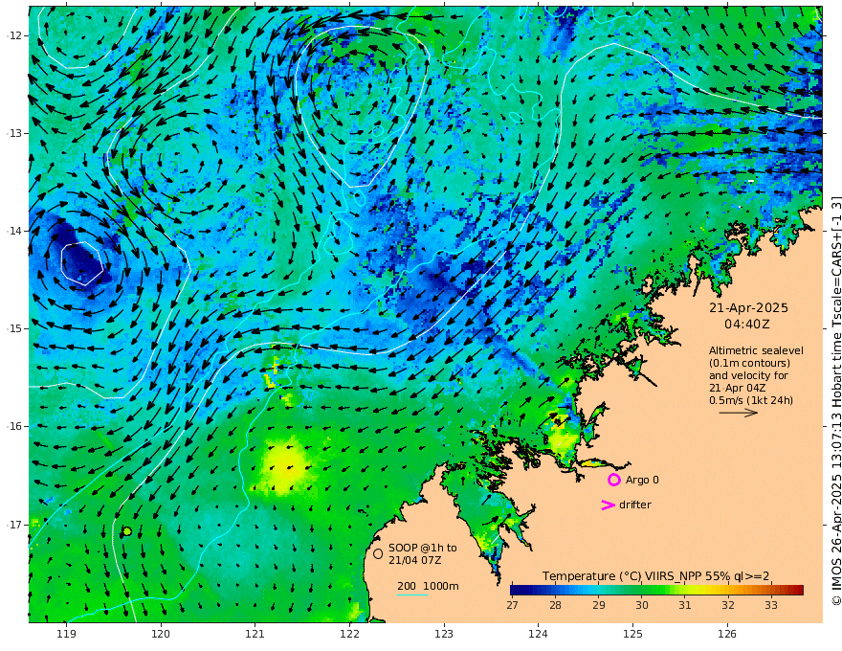Viewport: 842px width, 651px height.
Task: Click the longitude 126 axis label
Action: point(727,634)
